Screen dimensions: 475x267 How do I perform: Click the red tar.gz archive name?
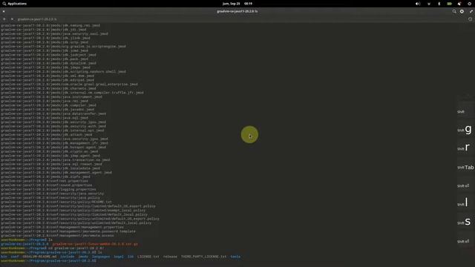click(95, 244)
